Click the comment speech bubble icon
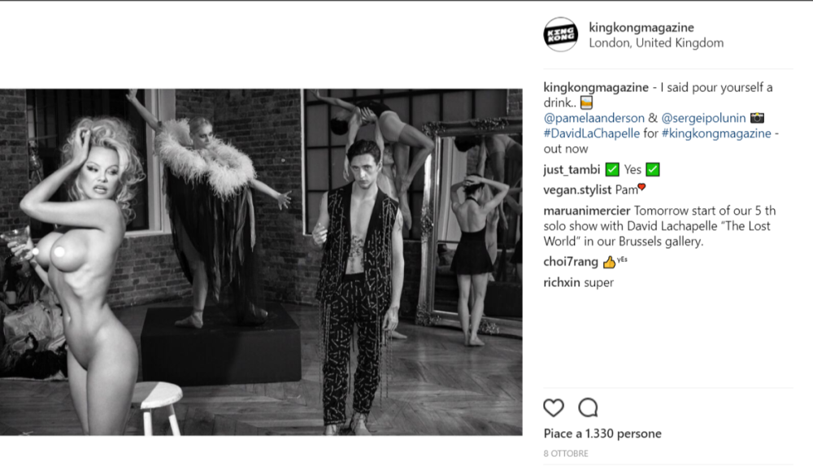Viewport: 813px width, 466px height. [x=588, y=407]
